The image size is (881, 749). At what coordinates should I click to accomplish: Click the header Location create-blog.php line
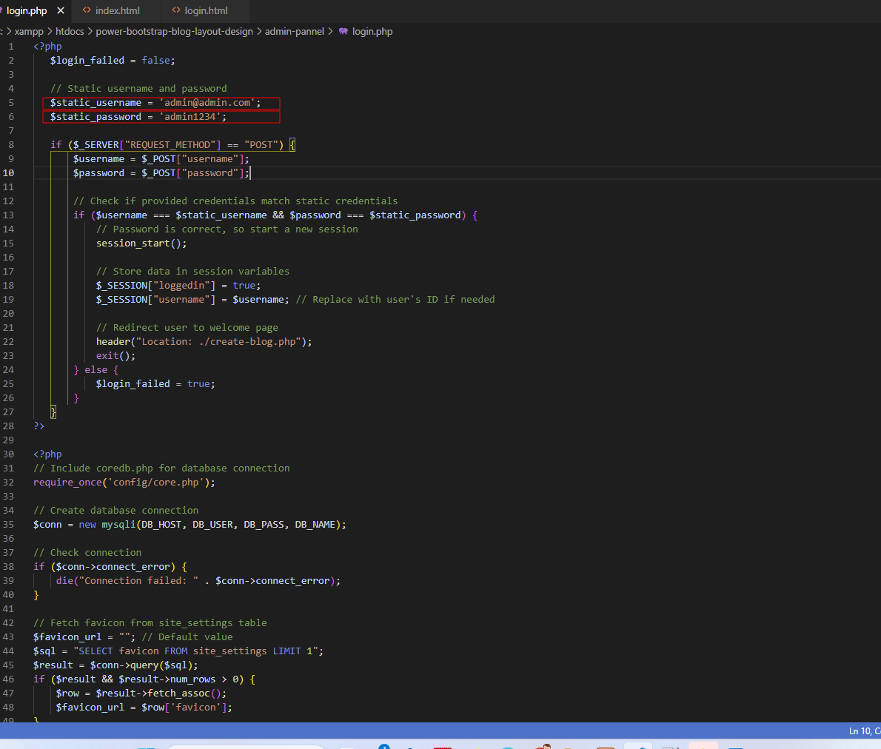204,342
